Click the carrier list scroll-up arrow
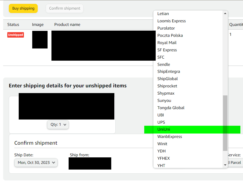Screen dimensions: 243x189 (225, 13)
